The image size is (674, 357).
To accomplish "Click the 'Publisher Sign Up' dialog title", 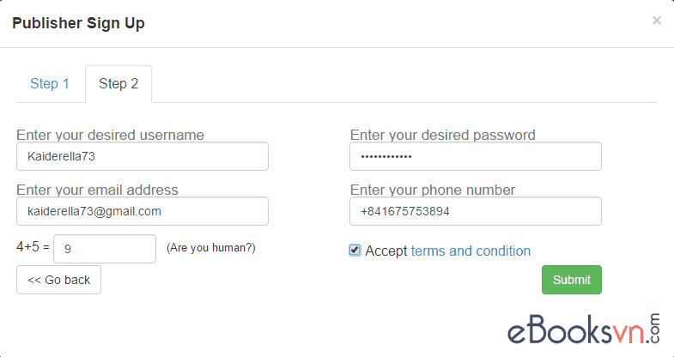I will pos(78,23).
